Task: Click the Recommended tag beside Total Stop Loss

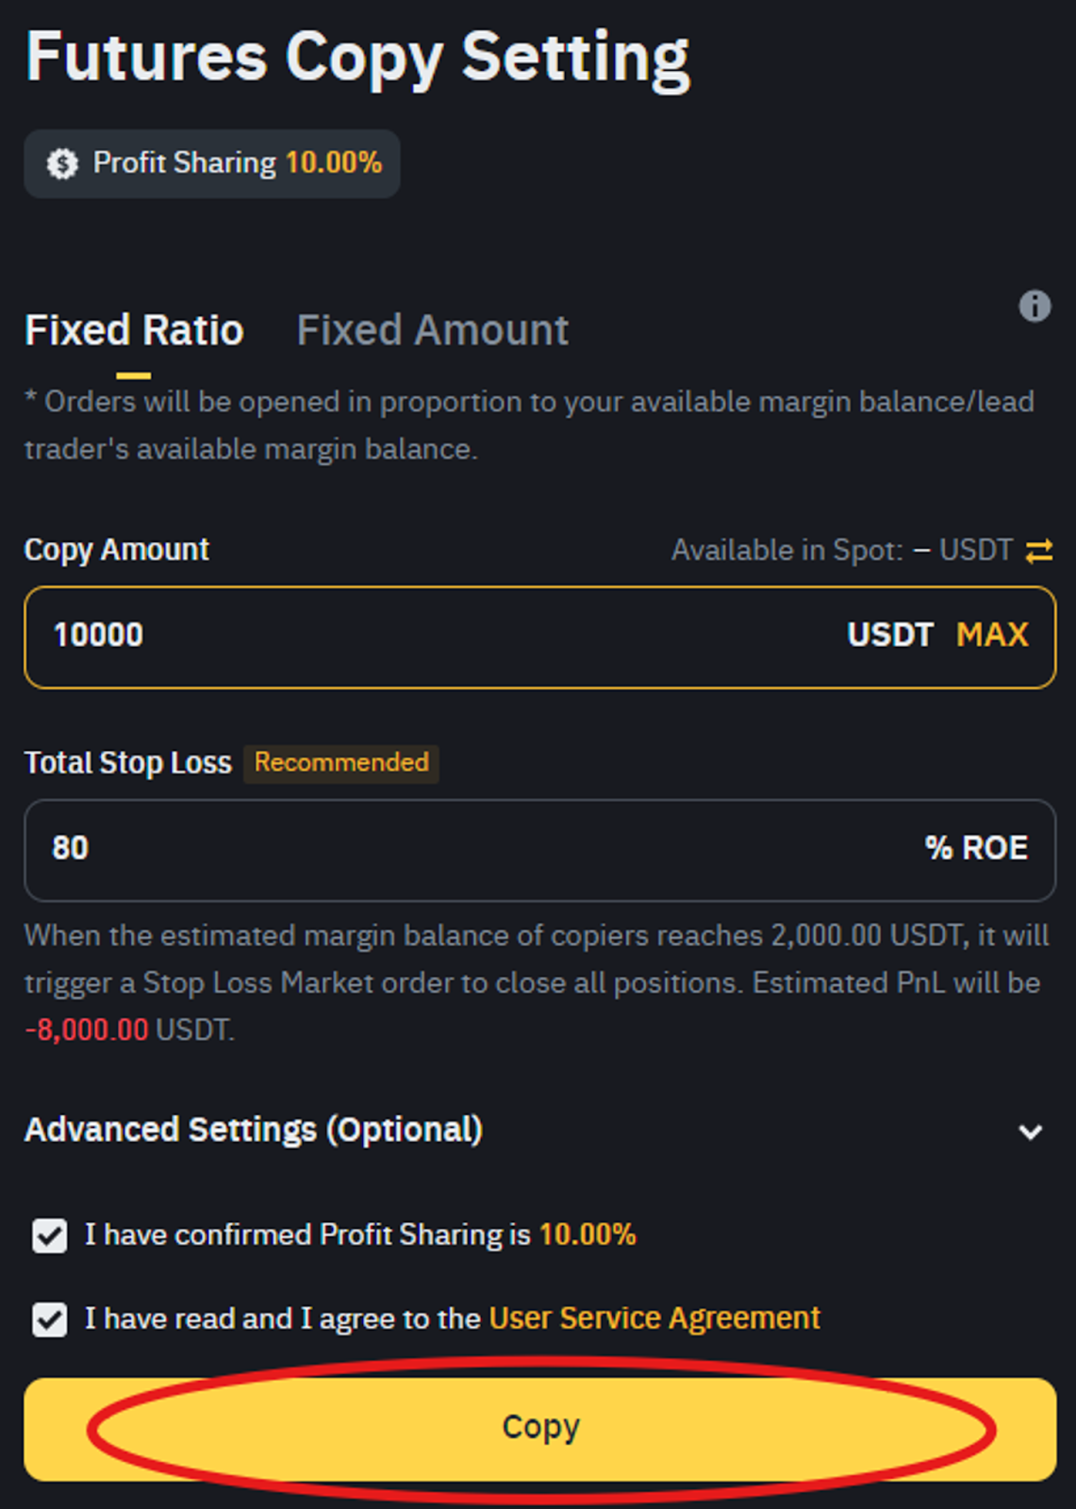Action: pos(341,763)
